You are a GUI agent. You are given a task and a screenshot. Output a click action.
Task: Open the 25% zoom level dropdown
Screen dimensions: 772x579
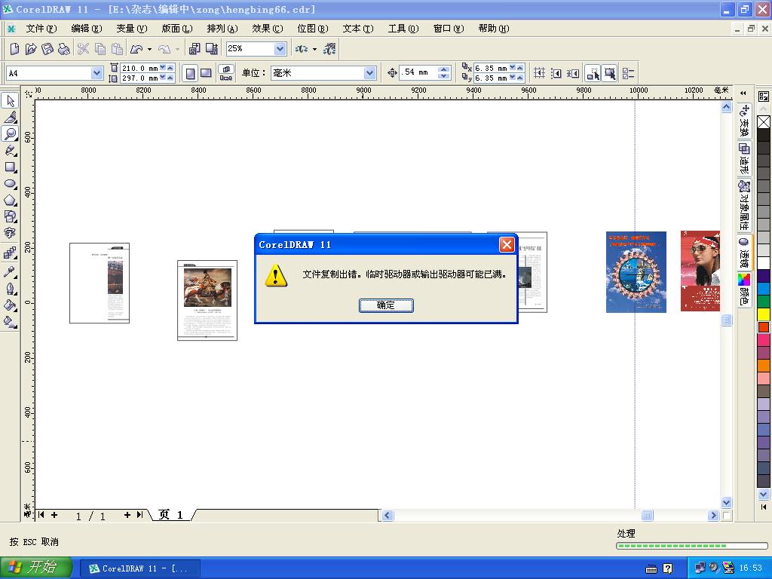coord(280,48)
